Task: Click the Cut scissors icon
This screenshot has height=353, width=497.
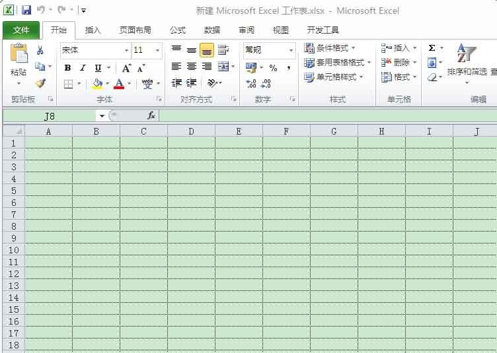Action: tap(40, 51)
